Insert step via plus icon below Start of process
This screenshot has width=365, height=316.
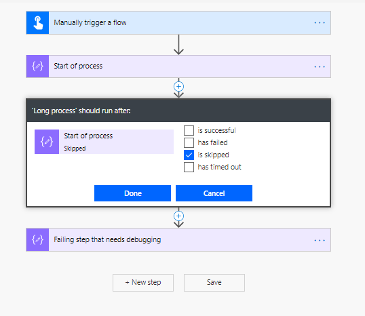(179, 87)
